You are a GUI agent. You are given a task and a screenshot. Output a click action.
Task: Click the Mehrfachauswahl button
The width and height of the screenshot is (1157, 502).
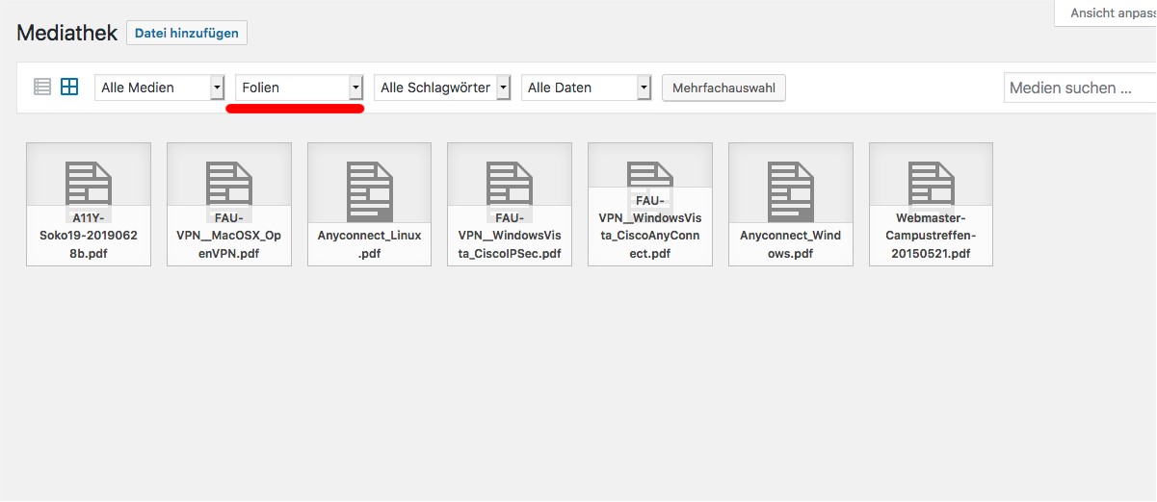pos(723,88)
